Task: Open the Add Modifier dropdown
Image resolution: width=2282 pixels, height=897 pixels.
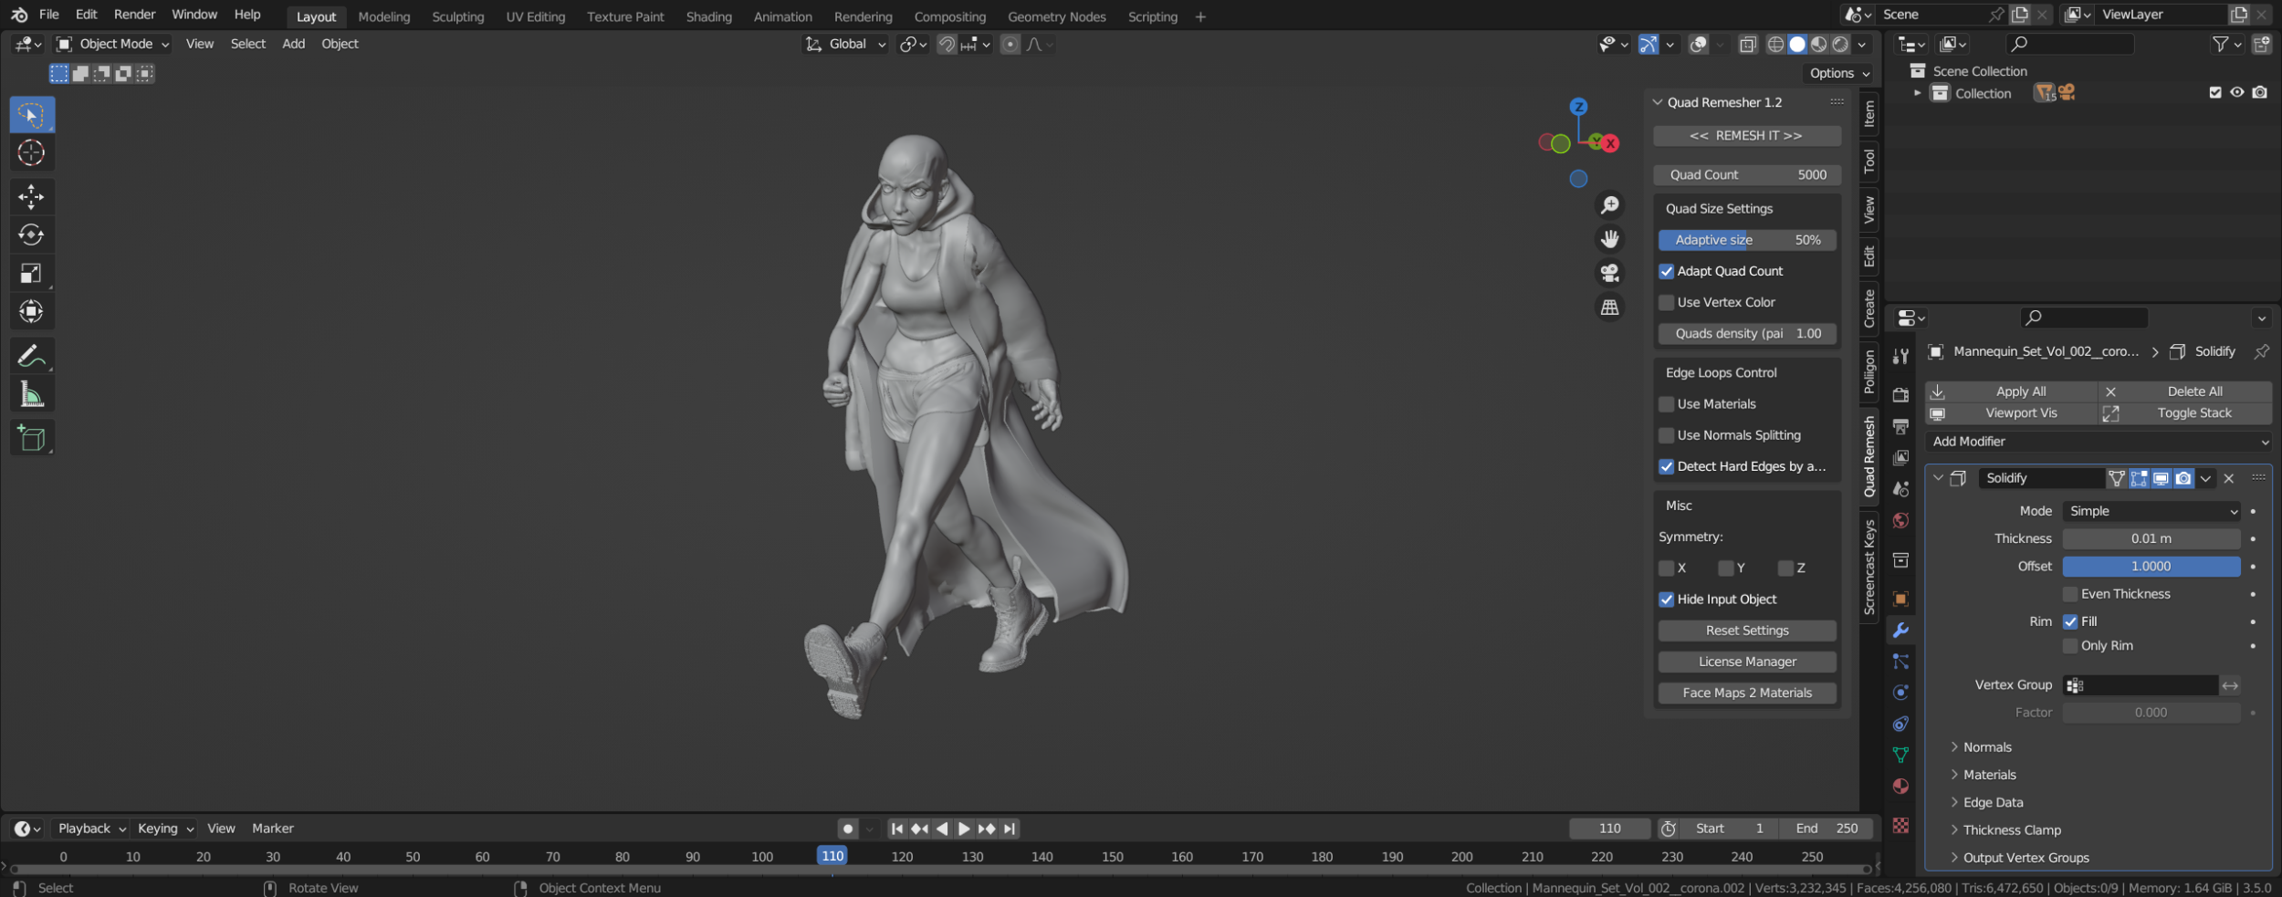Action: 2099,442
